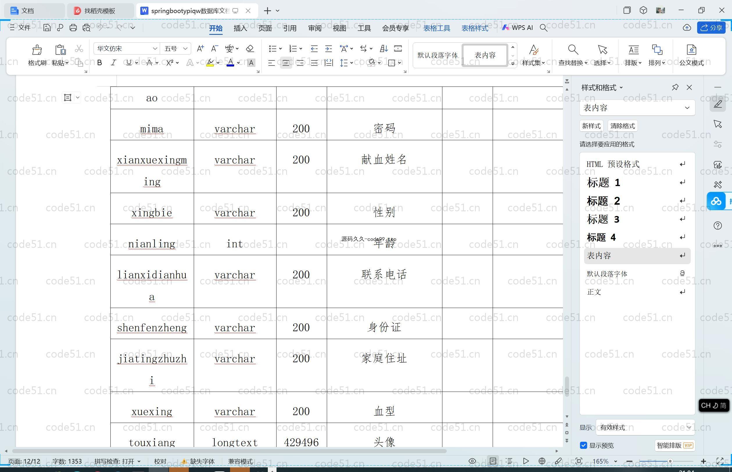This screenshot has height=472, width=732.
Task: Click the numbered list icon
Action: point(293,48)
